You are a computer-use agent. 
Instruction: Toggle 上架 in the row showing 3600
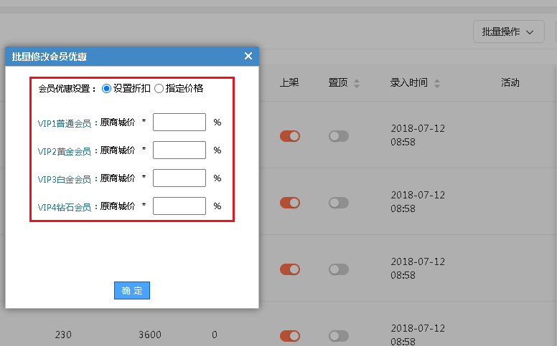click(x=290, y=335)
